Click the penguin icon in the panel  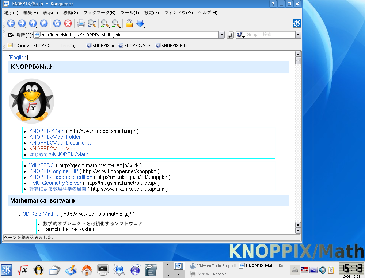click(38, 270)
